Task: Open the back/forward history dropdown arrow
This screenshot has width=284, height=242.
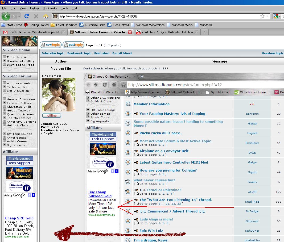Action: [x=19, y=16]
